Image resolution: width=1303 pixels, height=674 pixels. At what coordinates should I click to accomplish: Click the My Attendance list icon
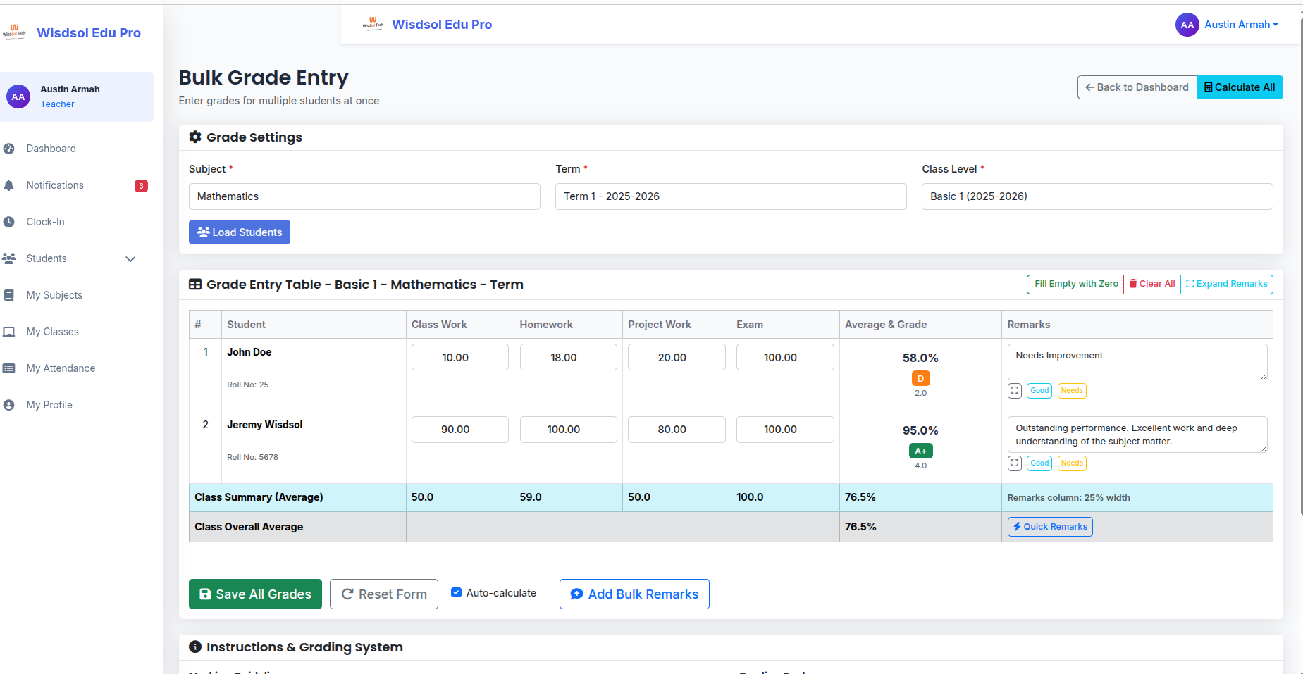(9, 368)
